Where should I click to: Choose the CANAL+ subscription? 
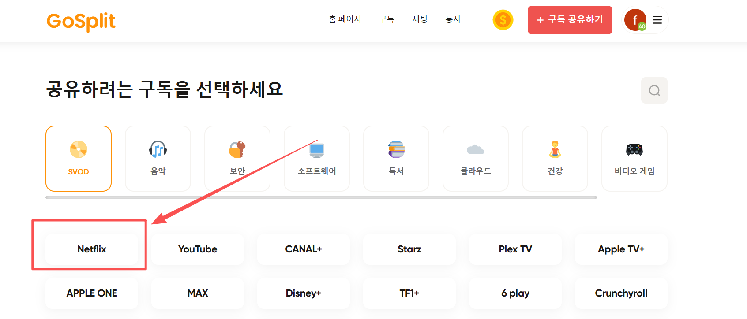[304, 249]
